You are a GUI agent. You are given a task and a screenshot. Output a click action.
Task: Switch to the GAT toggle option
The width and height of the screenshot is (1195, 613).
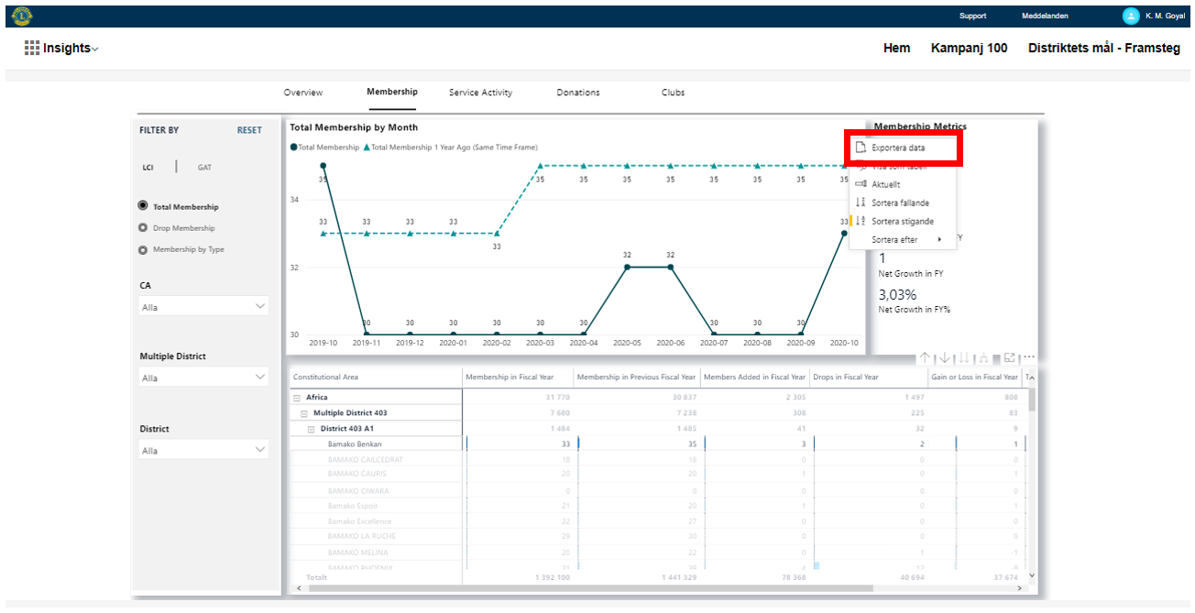click(x=204, y=168)
